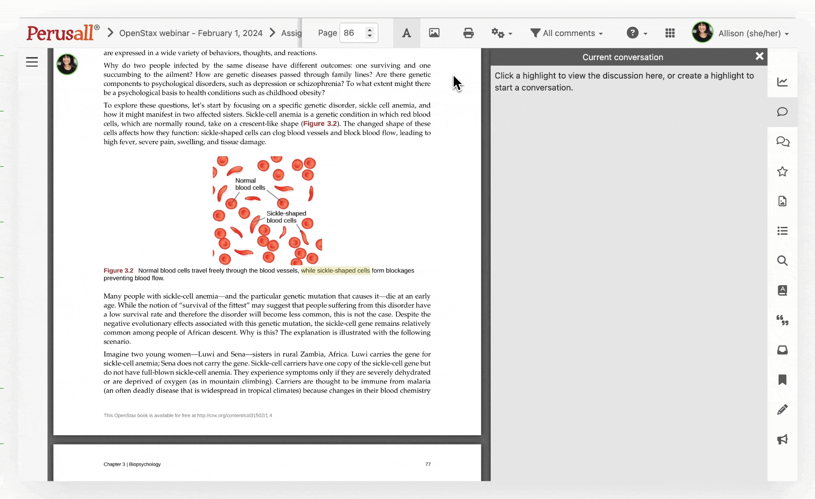Image resolution: width=815 pixels, height=499 pixels.
Task: Open the hamburger menu in the reader
Action: (32, 62)
